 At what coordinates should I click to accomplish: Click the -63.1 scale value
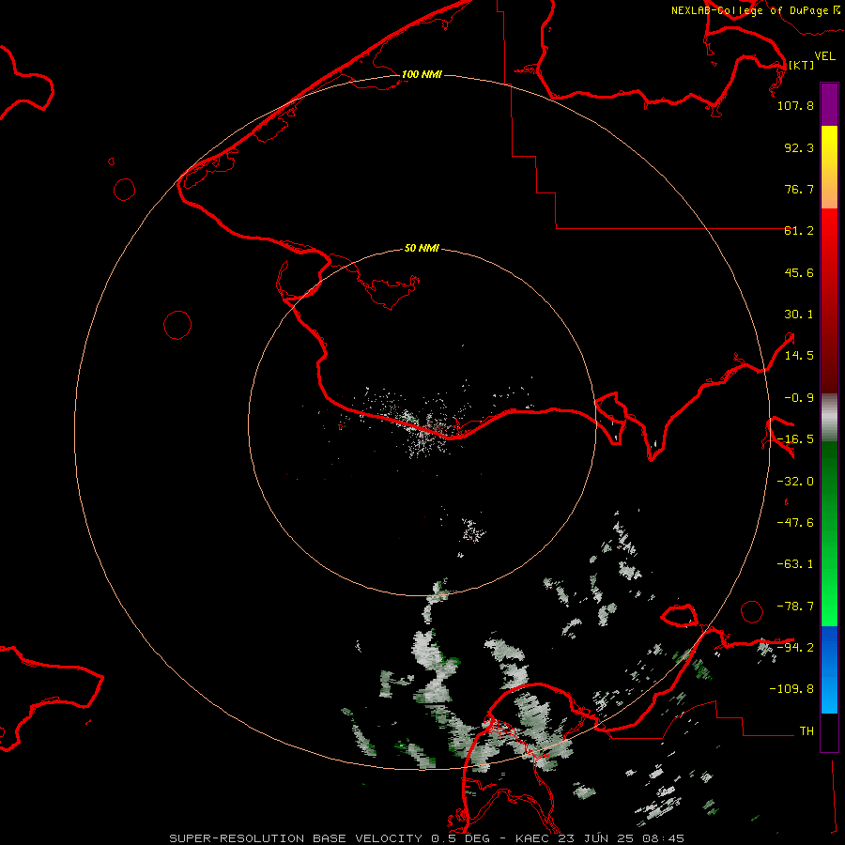coord(795,564)
